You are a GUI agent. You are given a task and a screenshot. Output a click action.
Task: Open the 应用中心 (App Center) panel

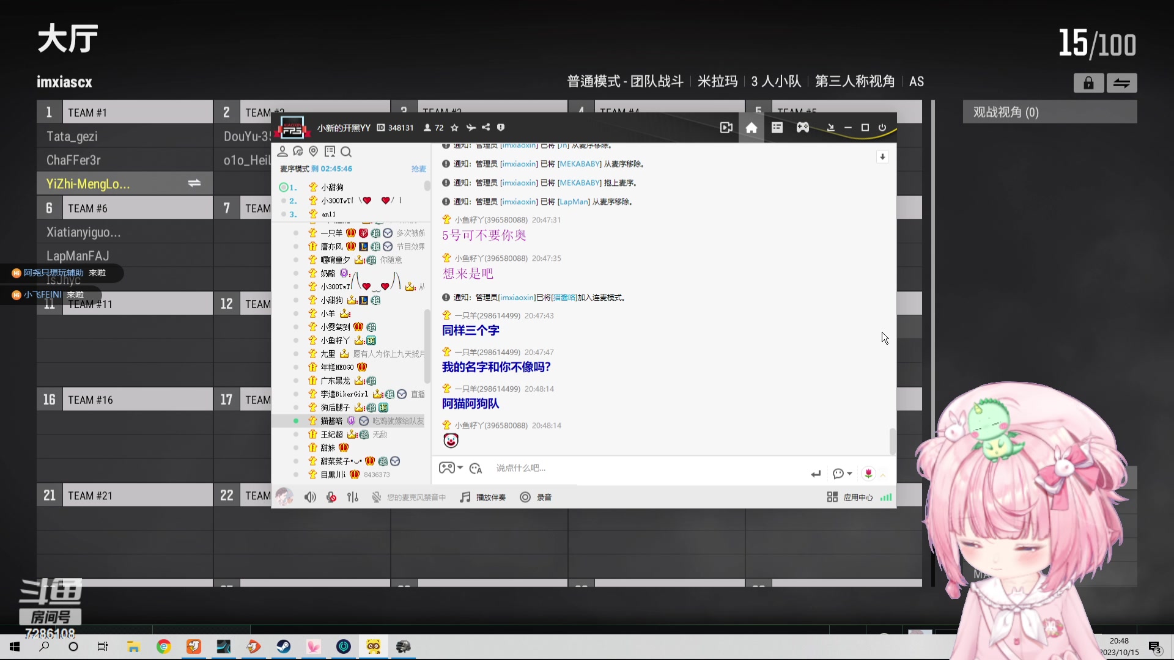coord(858,497)
